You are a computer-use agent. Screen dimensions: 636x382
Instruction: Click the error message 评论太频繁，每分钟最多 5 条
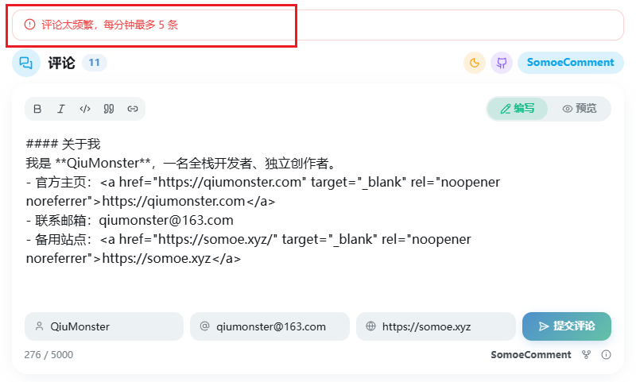point(110,25)
